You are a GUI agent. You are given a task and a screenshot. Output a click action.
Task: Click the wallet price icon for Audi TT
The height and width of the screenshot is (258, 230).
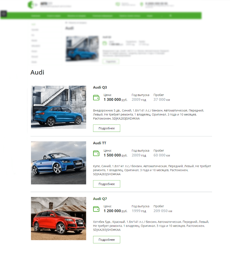tap(96, 153)
